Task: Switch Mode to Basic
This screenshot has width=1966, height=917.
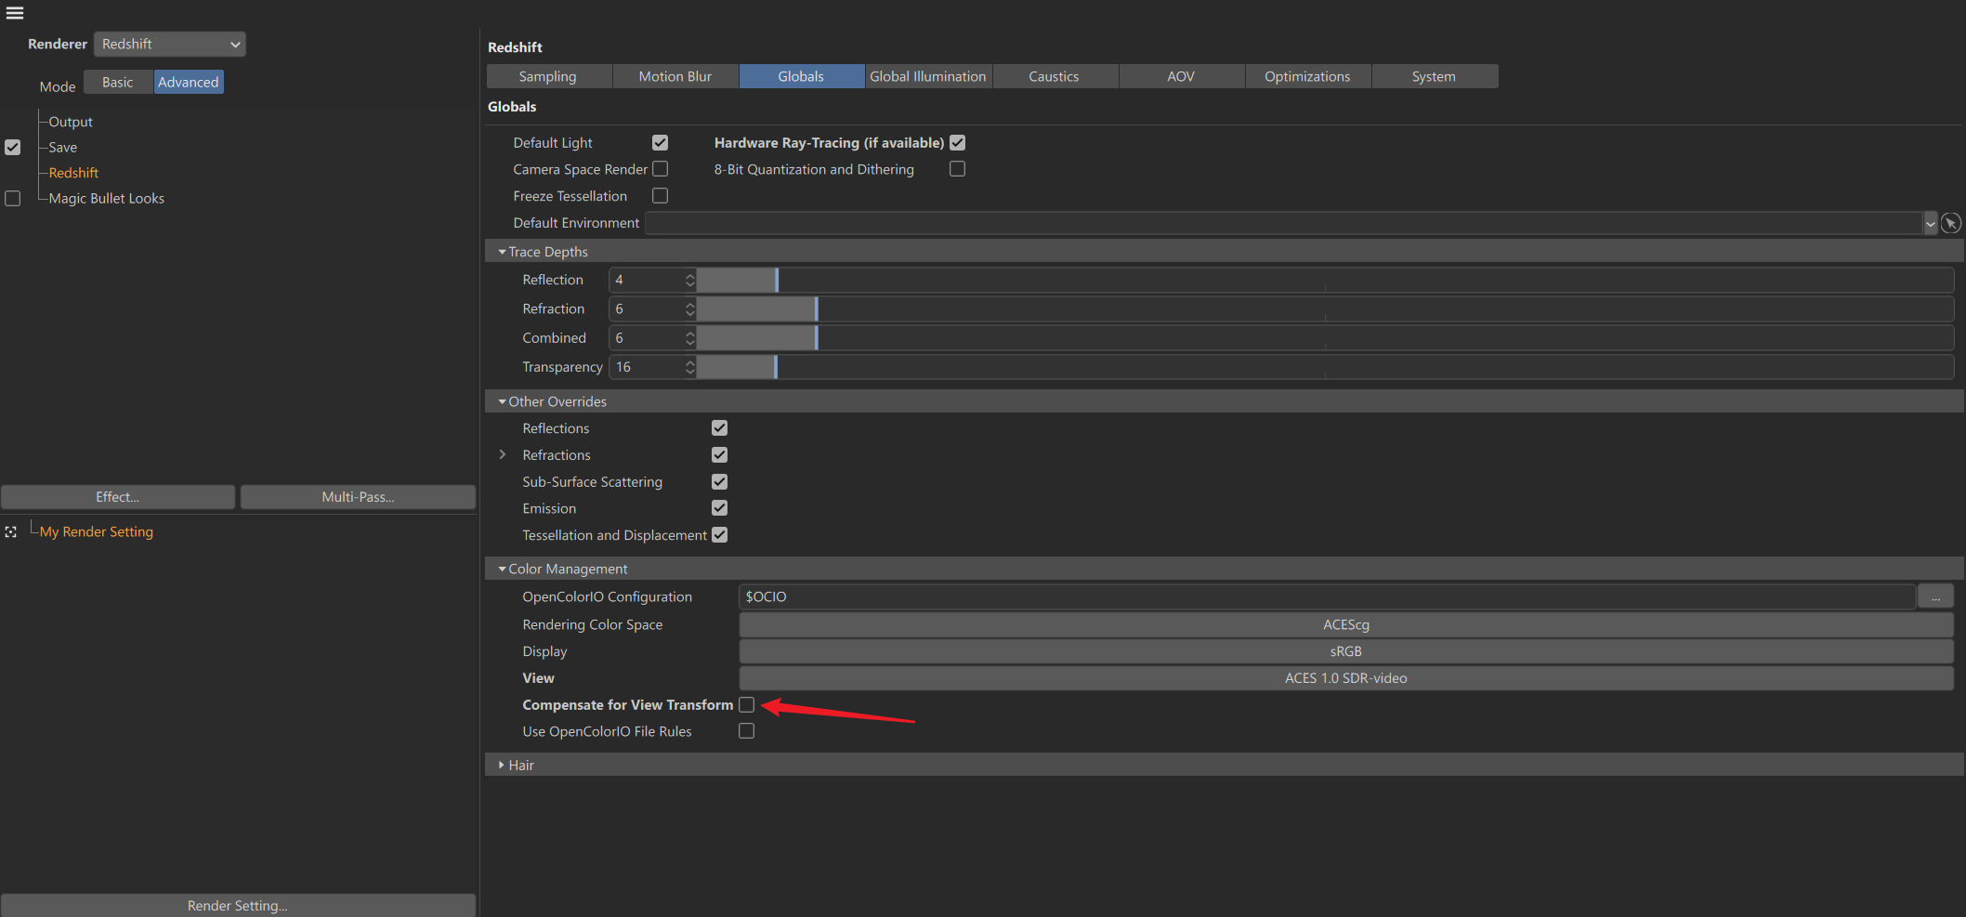Action: point(118,82)
